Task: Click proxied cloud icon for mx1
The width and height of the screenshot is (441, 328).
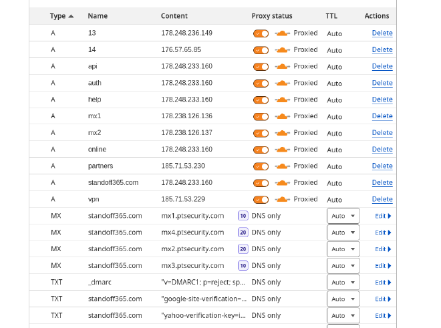Action: point(283,116)
